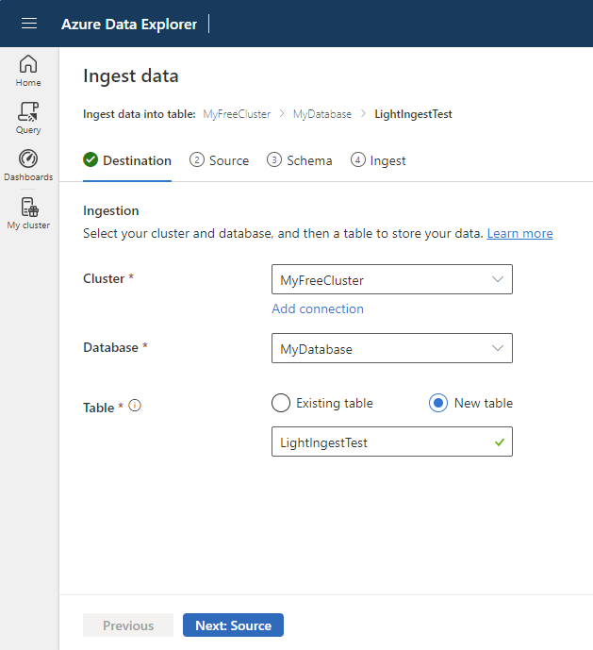Switch to the Schema step tab
This screenshot has height=650, width=593.
click(300, 160)
